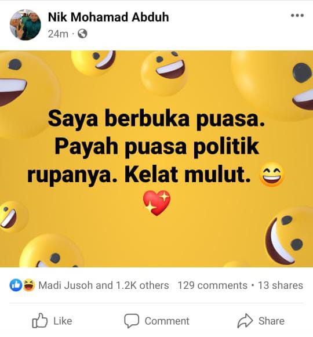
Task: Click the Share arrow icon
Action: (245, 321)
